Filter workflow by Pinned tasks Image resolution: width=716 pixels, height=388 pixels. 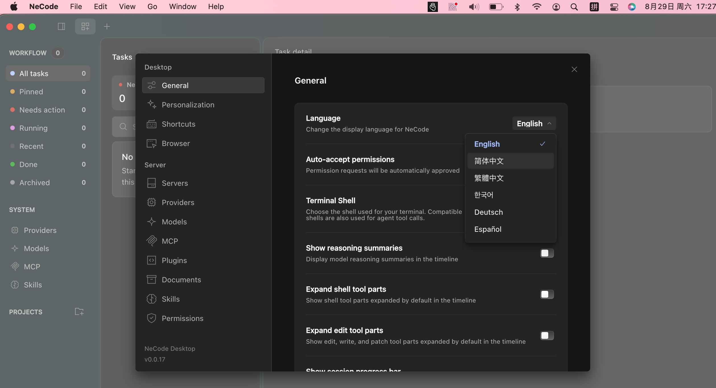[48, 91]
